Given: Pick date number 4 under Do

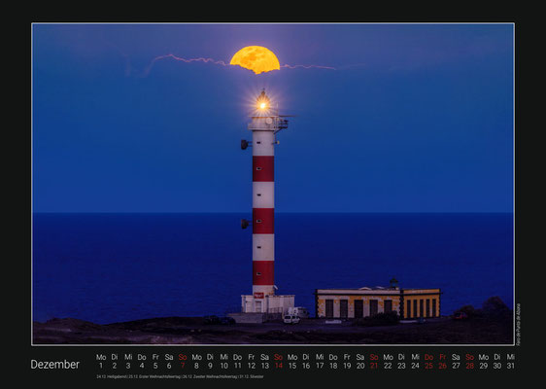Looking at the screenshot, I should [x=142, y=366].
